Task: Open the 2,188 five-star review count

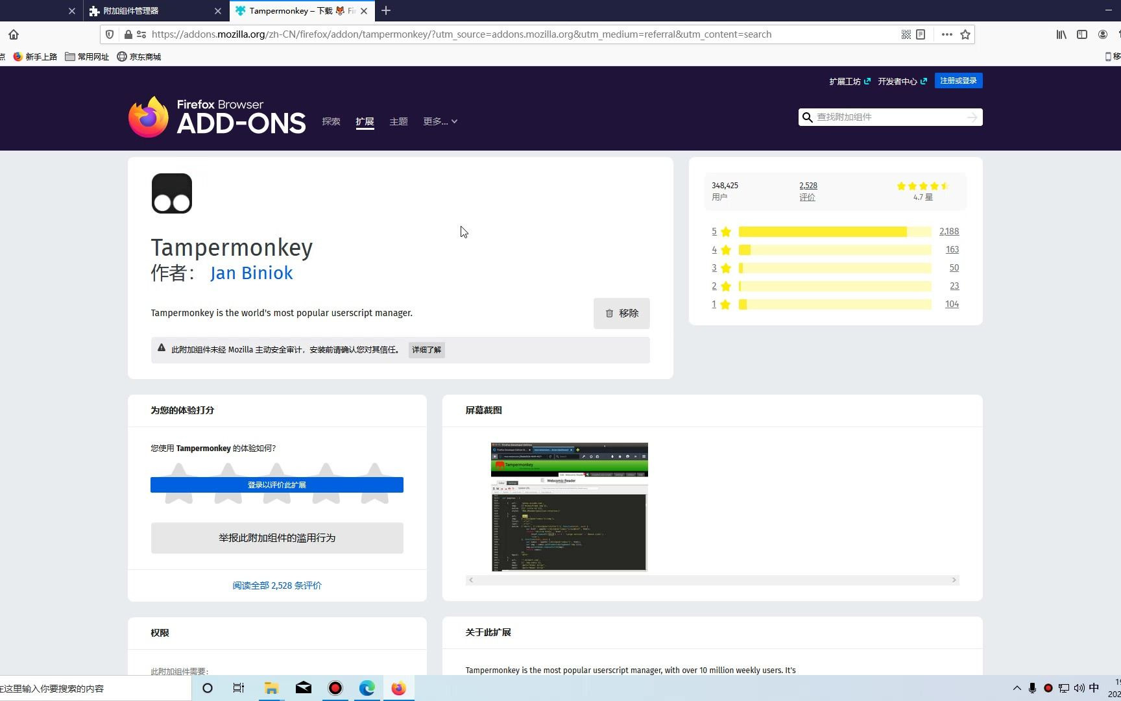Action: (x=949, y=232)
